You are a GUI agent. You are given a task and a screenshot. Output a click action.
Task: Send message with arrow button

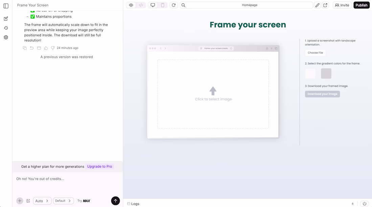pos(116,201)
